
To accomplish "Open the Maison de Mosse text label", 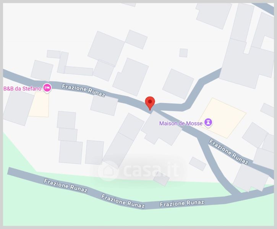I will [x=181, y=123].
